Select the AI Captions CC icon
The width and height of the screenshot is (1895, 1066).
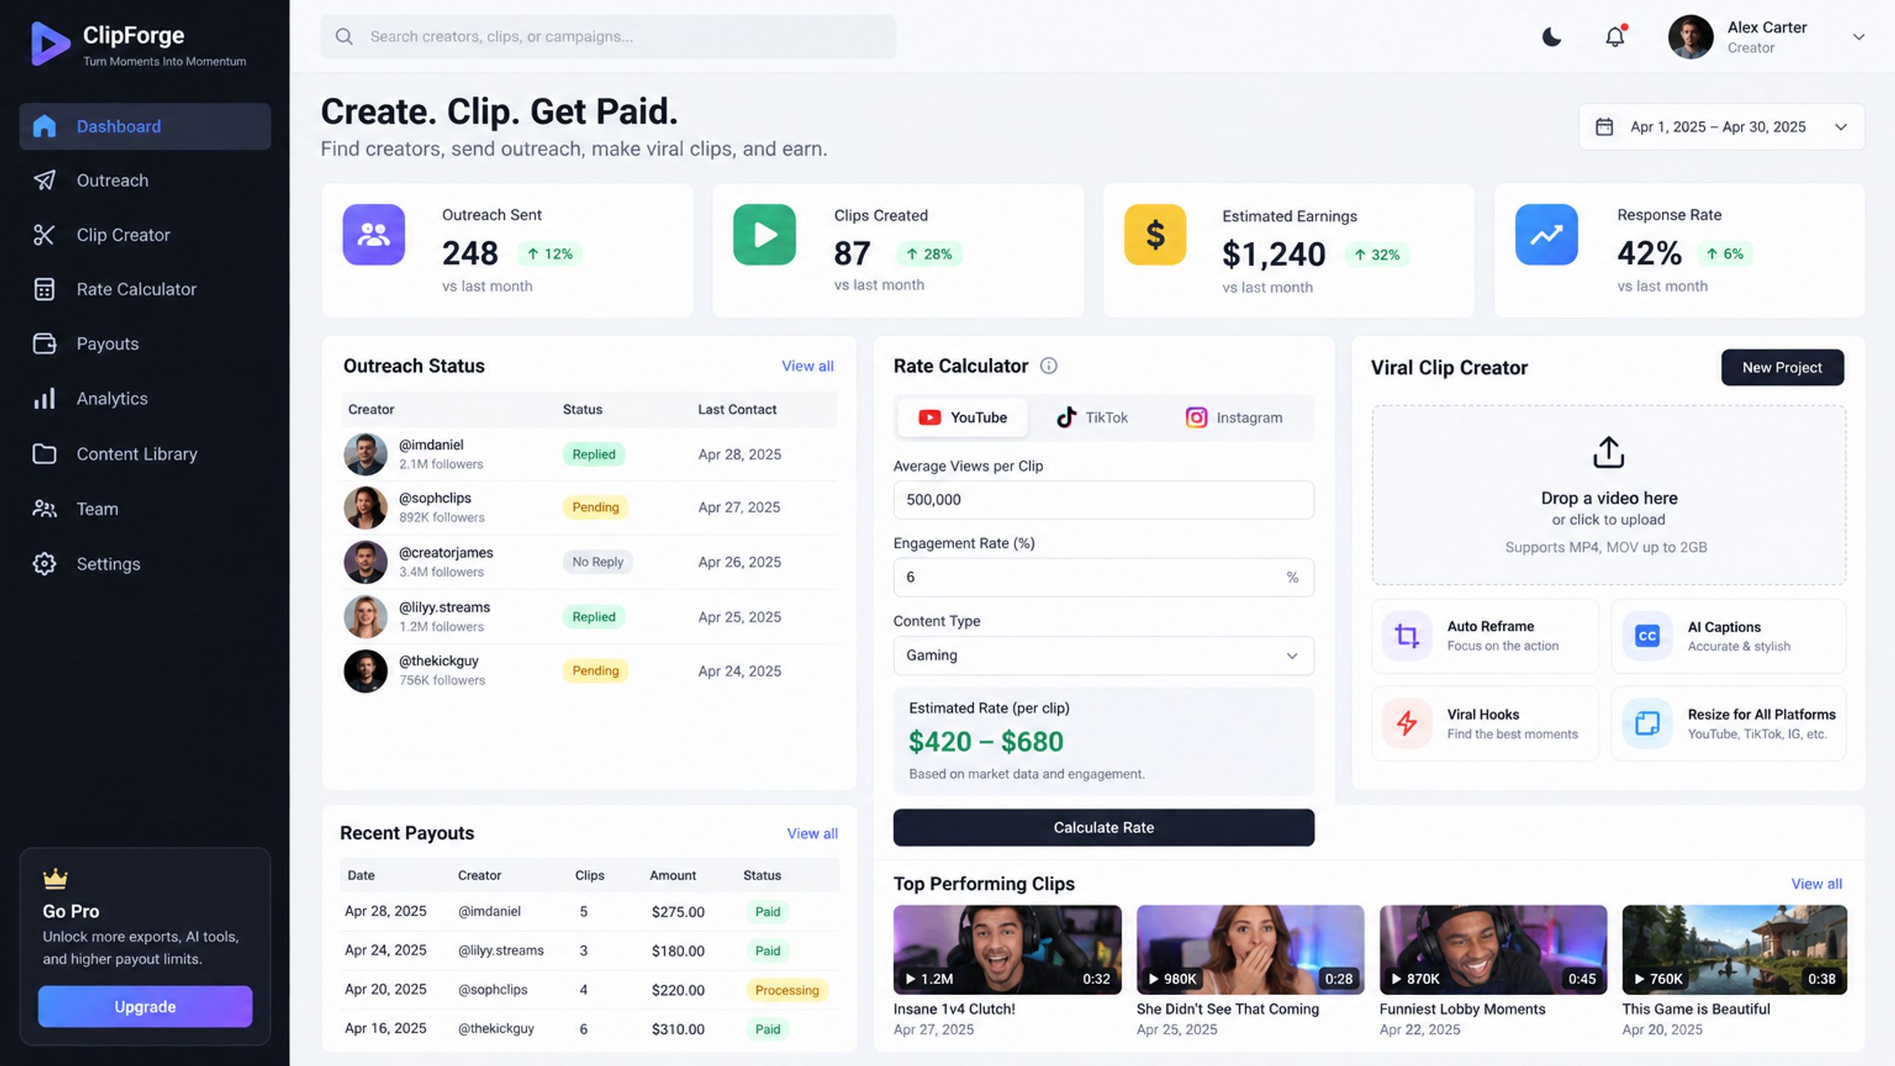click(x=1647, y=636)
